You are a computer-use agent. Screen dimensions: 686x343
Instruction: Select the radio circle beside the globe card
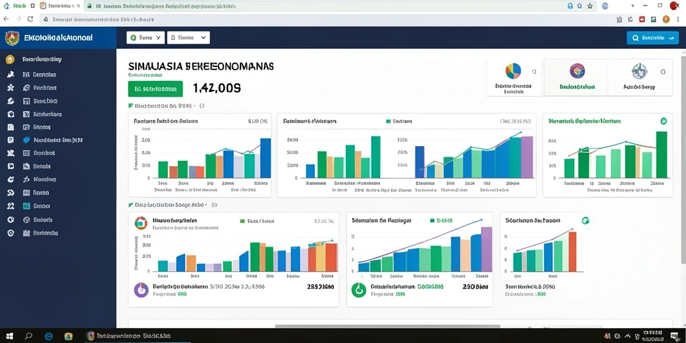click(663, 71)
